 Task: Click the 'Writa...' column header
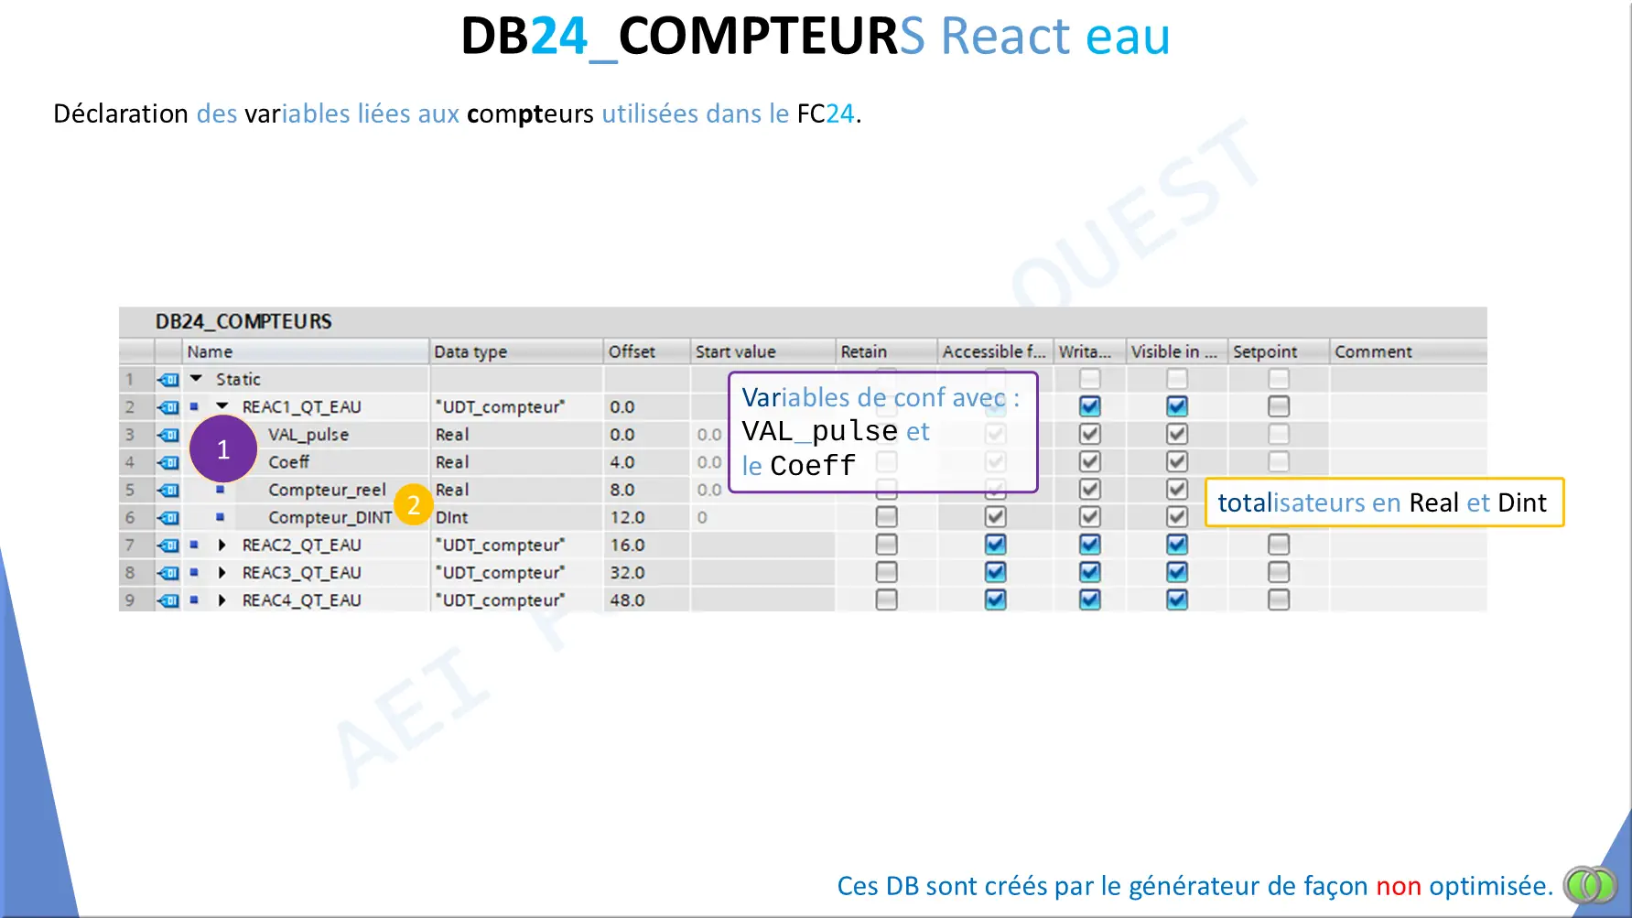1090,351
